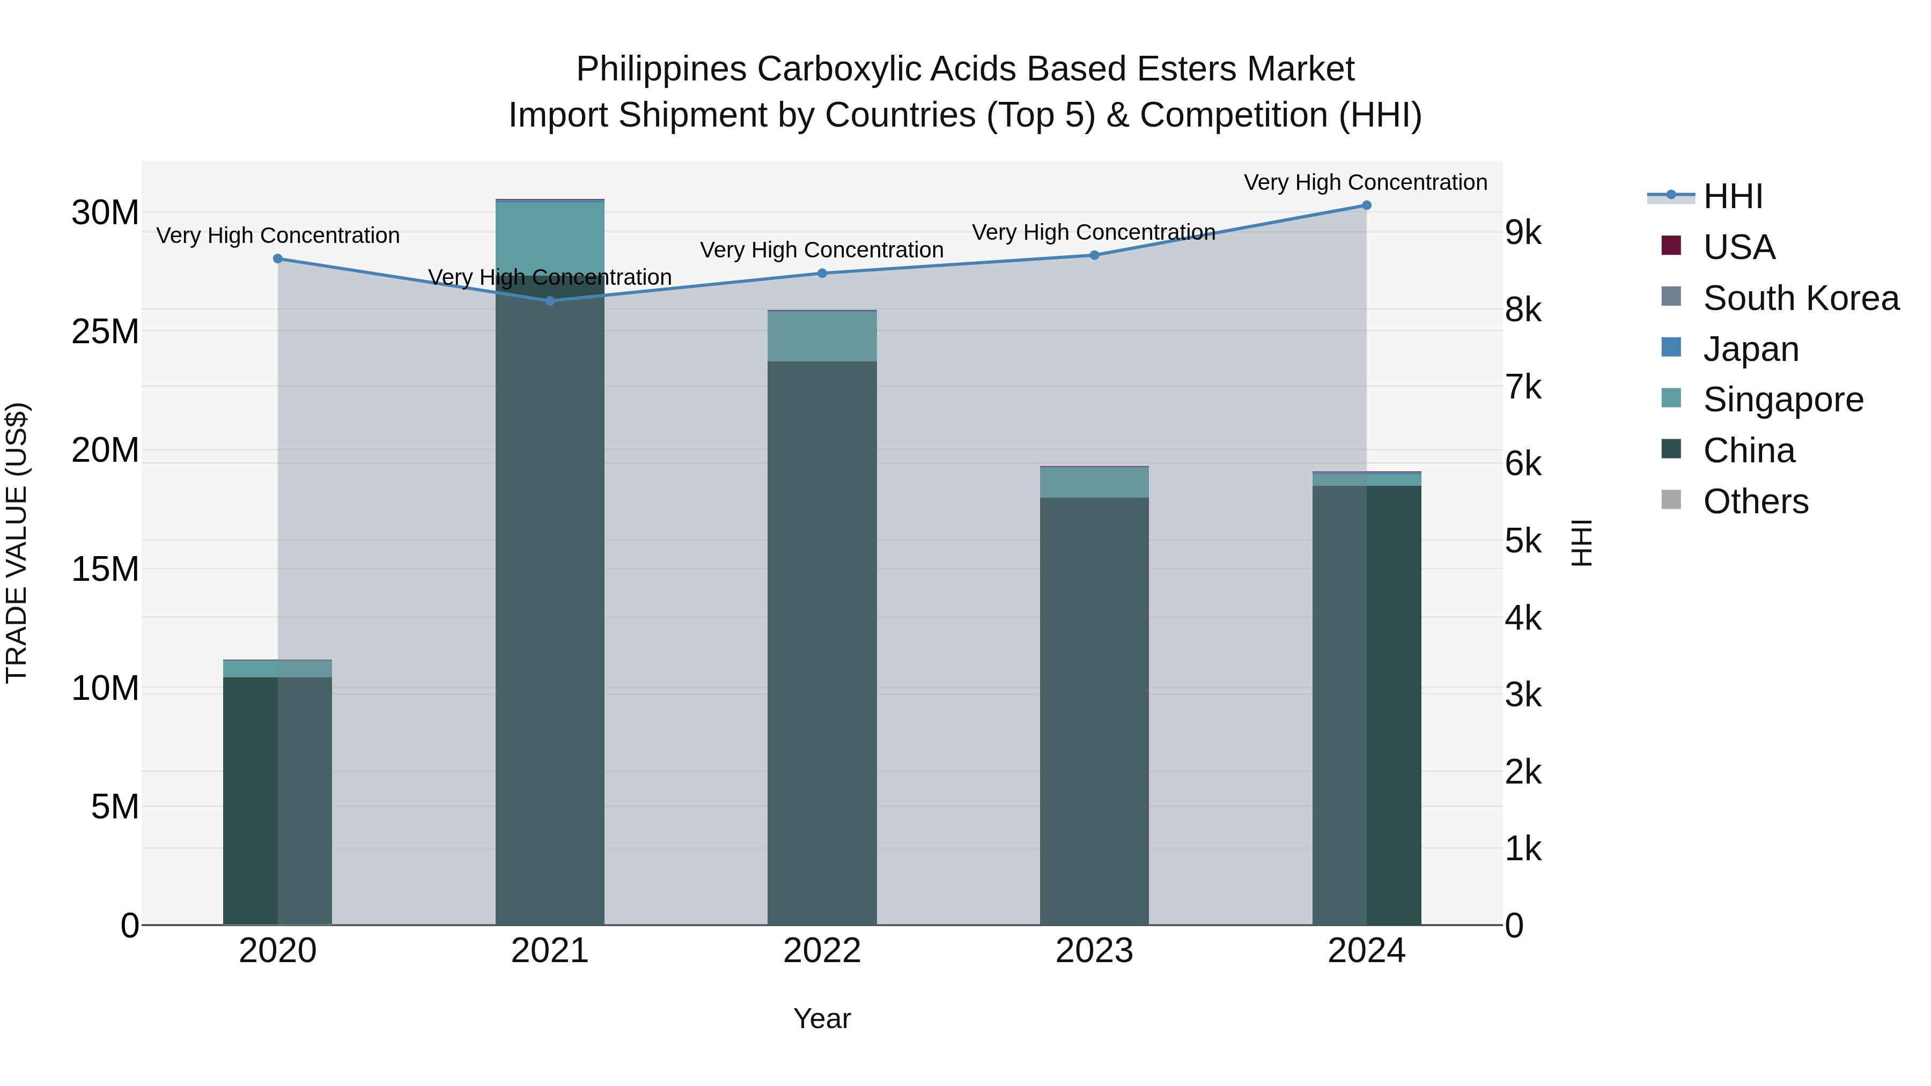Click the Japan blue legend swatch
The height and width of the screenshot is (1086, 1931).
point(1671,347)
